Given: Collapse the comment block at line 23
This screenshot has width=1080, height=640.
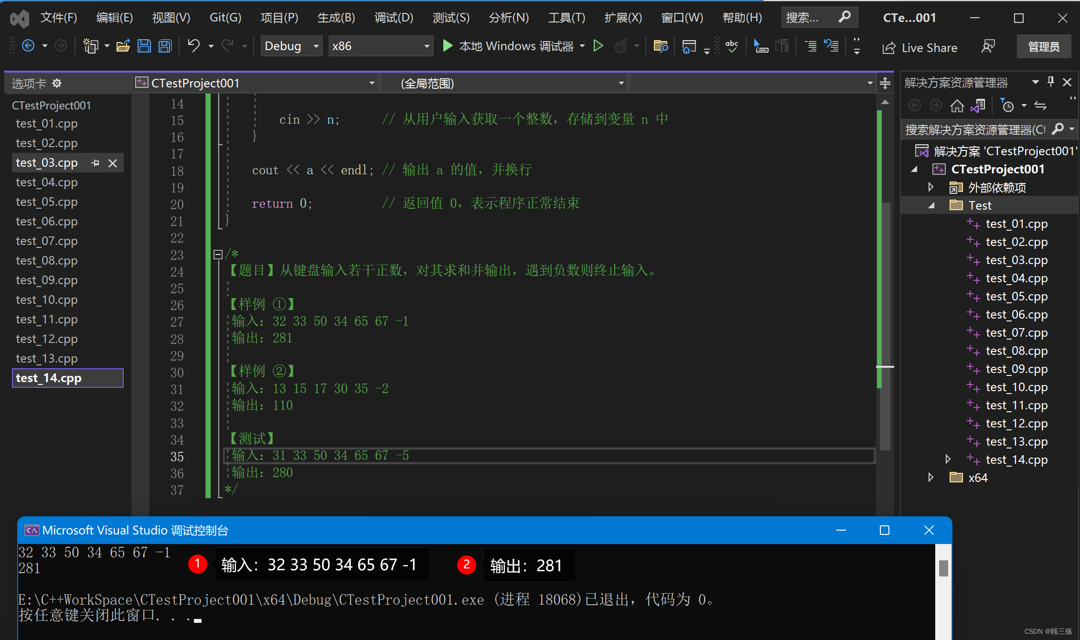Looking at the screenshot, I should click(217, 254).
